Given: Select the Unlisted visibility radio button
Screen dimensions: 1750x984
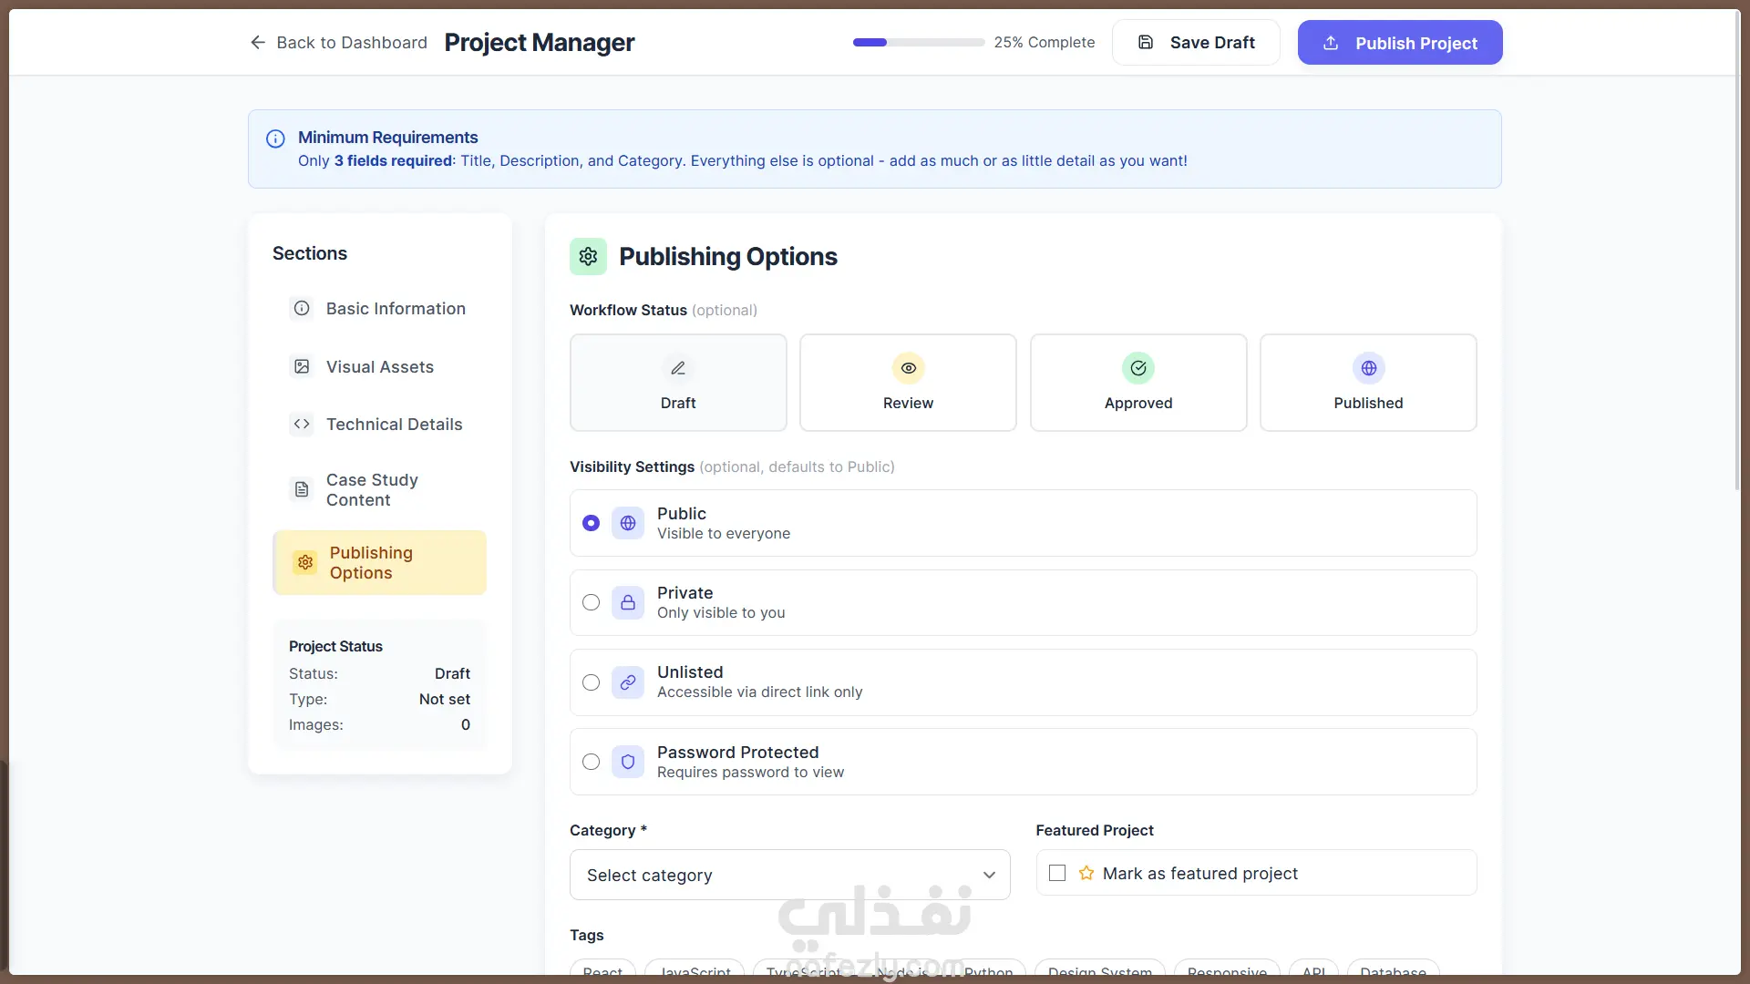Looking at the screenshot, I should click(x=591, y=682).
